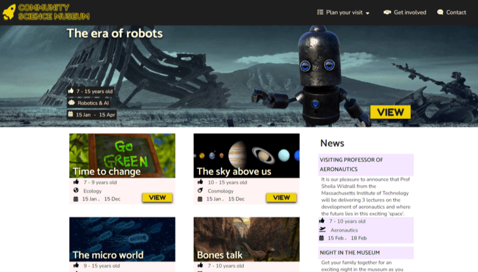The width and height of the screenshot is (478, 272).
Task: Click the rocket logo icon
Action: click(x=9, y=12)
